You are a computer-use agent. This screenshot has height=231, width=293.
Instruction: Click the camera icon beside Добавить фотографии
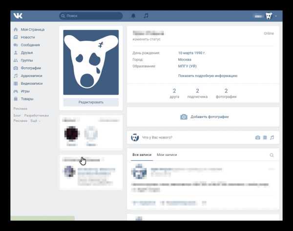tap(184, 117)
